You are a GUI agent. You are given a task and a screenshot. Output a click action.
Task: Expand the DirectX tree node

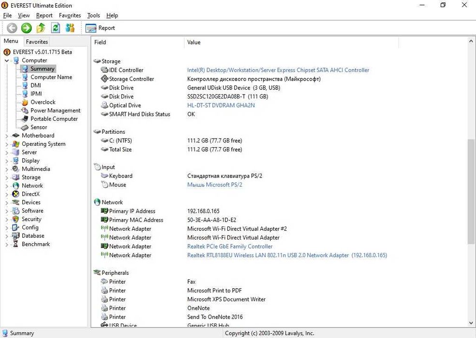[7, 194]
